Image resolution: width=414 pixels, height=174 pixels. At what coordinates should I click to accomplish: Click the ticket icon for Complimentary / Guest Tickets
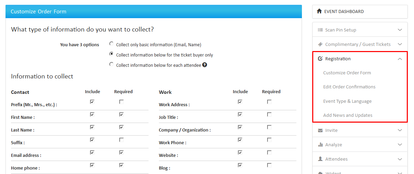pyautogui.click(x=320, y=44)
